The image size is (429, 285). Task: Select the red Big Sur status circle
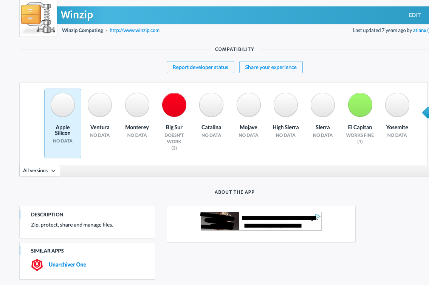(174, 105)
